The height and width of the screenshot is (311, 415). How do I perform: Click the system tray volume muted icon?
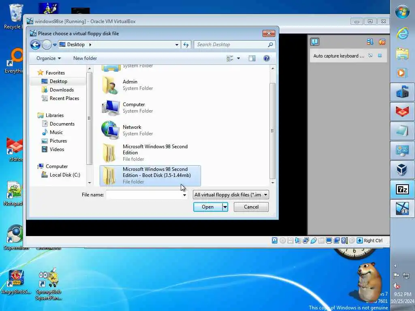pos(396,285)
